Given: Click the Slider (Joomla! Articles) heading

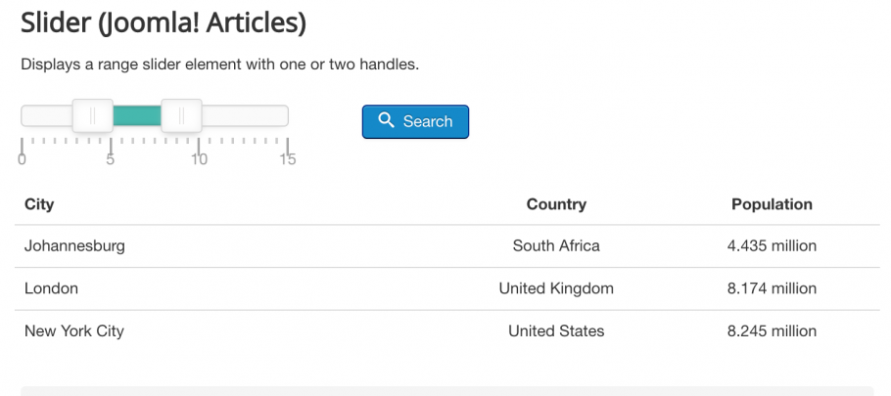Looking at the screenshot, I should click(x=164, y=22).
